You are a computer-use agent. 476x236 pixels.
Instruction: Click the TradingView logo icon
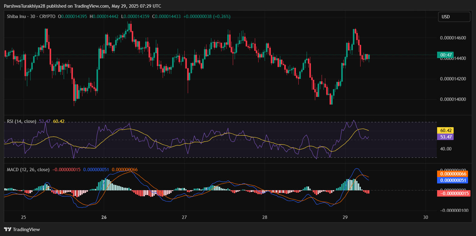[8, 229]
